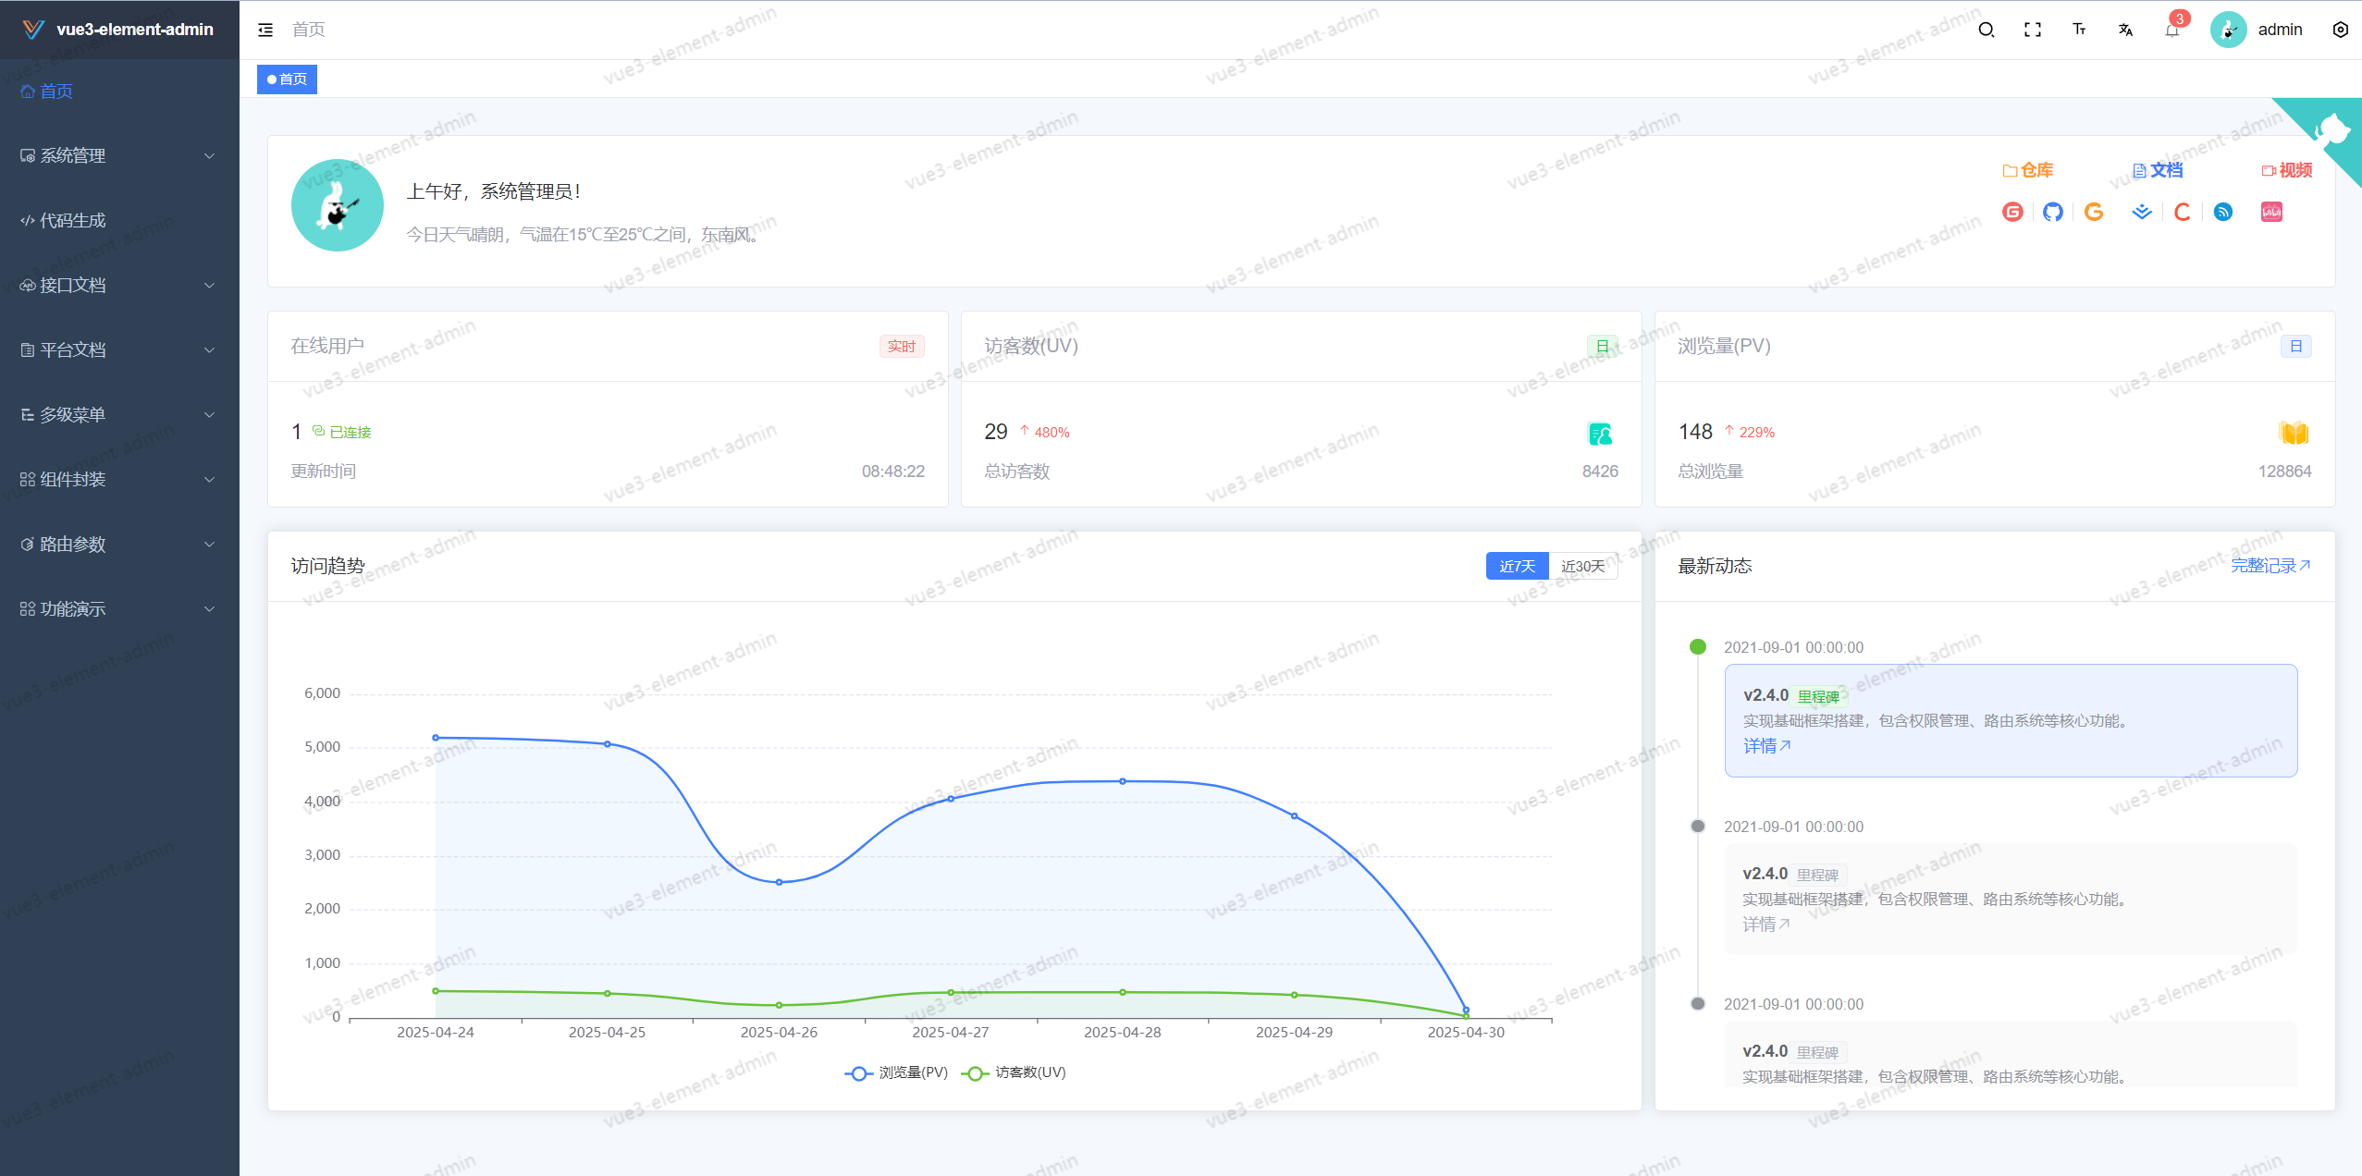Open the search panel via magnifier icon
The width and height of the screenshot is (2362, 1176).
pyautogui.click(x=1985, y=30)
